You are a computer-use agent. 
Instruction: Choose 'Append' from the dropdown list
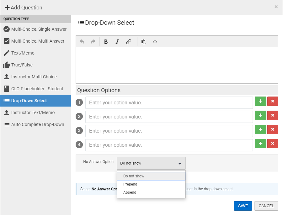[x=151, y=192]
